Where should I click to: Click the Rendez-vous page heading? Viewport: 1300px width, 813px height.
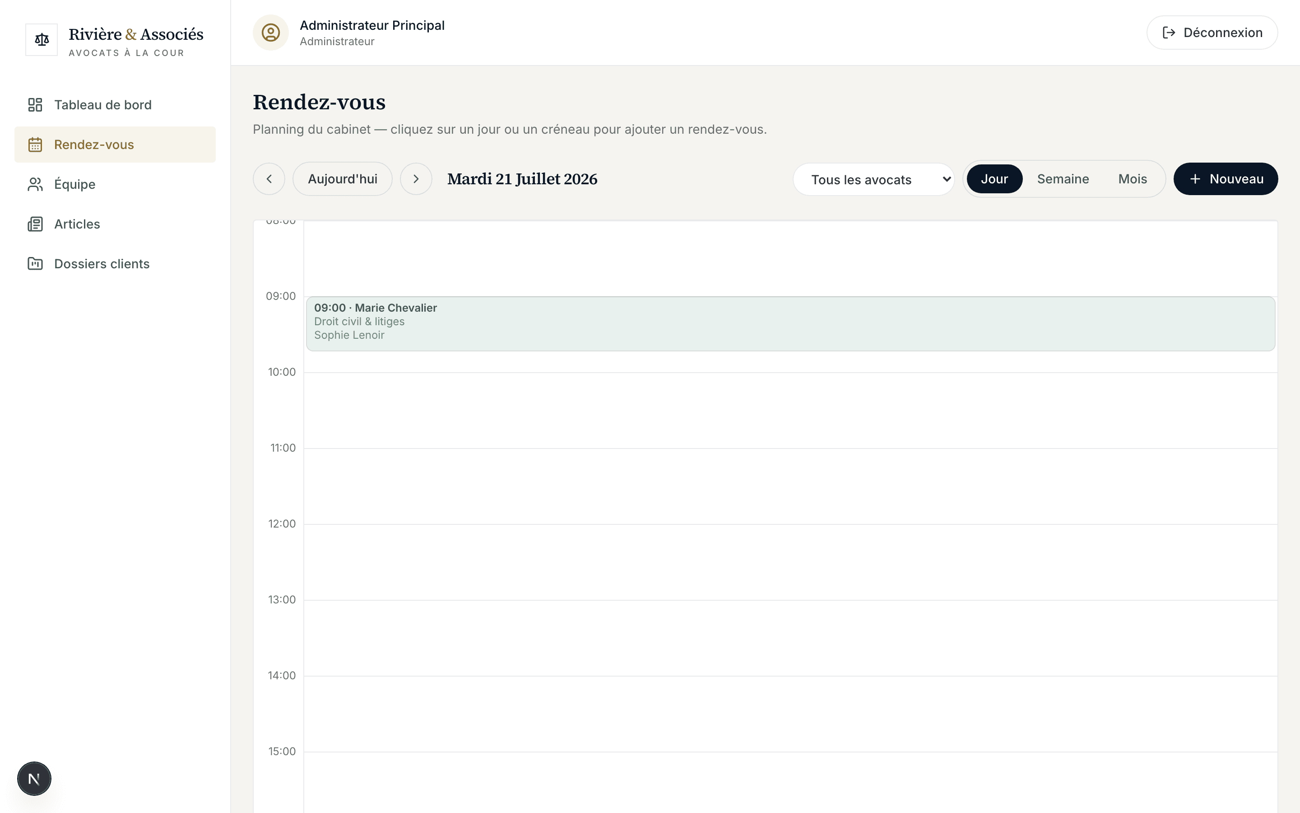pos(319,102)
